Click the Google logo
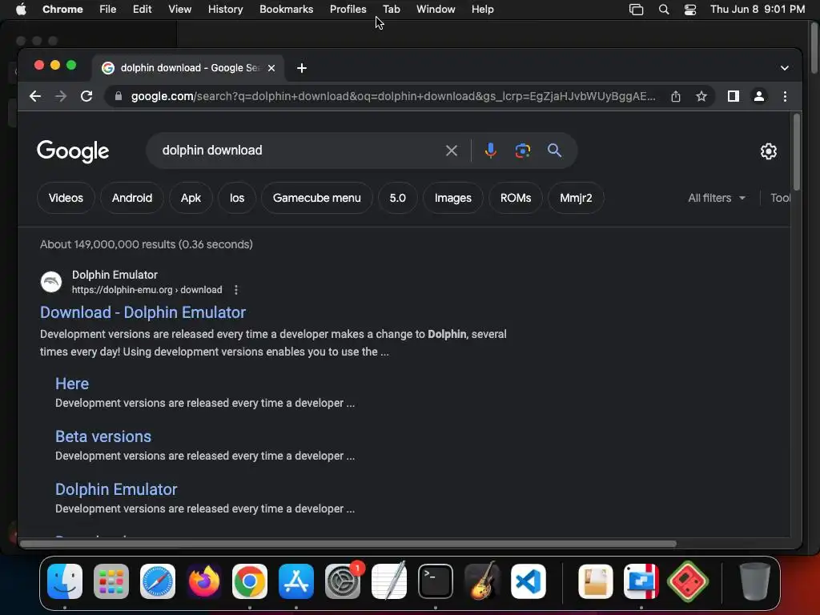 (x=73, y=151)
